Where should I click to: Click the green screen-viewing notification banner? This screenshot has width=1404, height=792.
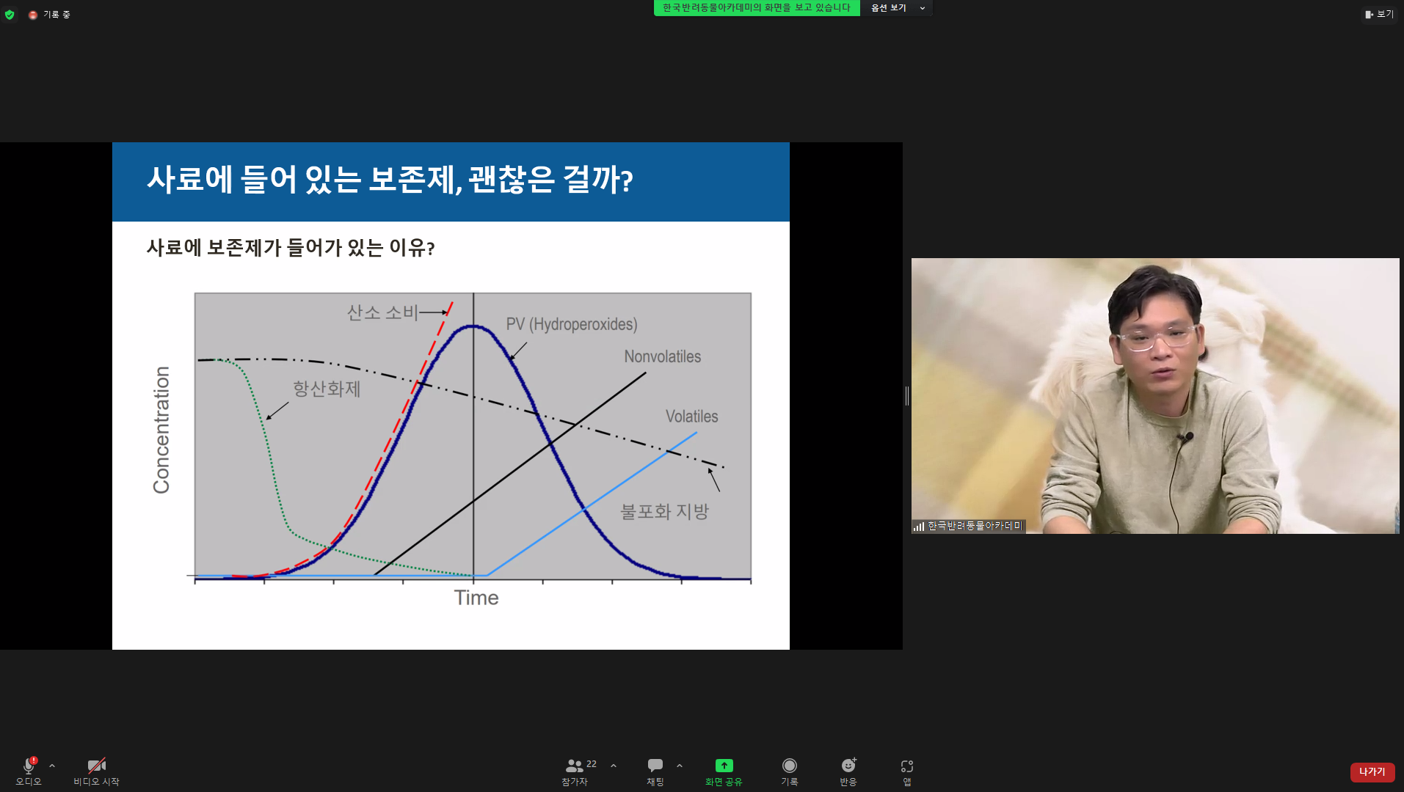(757, 8)
